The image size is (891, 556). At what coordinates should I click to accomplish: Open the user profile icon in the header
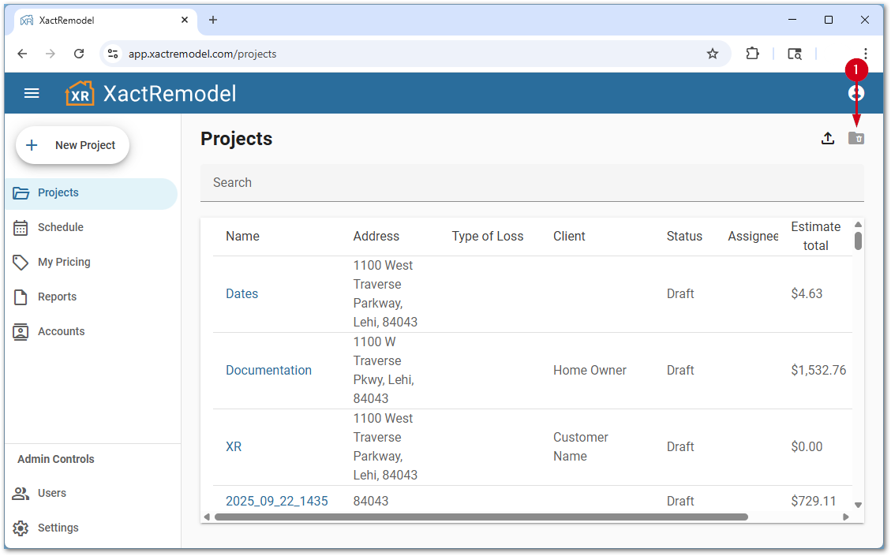856,92
